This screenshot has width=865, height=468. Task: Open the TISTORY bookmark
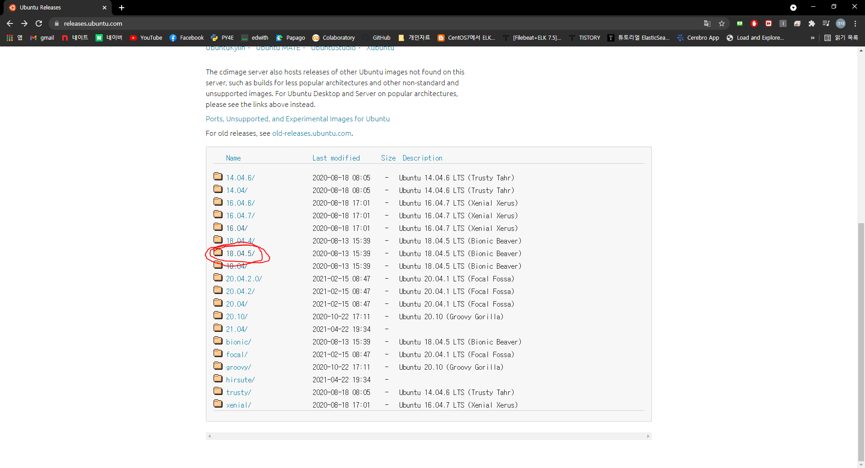pyautogui.click(x=585, y=38)
